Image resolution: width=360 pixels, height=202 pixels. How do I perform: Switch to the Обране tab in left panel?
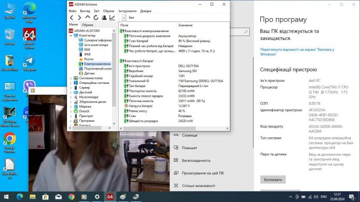coord(88,25)
